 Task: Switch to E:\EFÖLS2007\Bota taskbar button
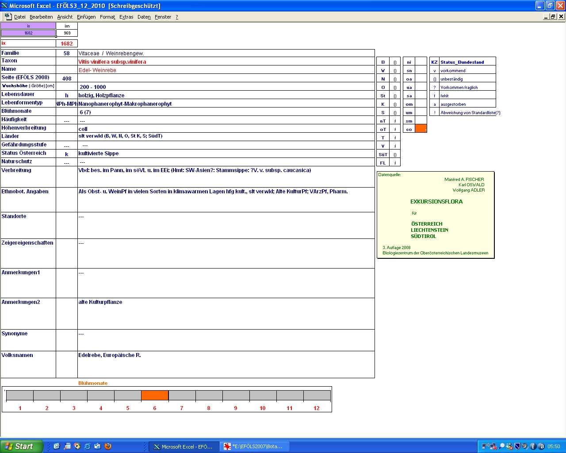tap(254, 447)
